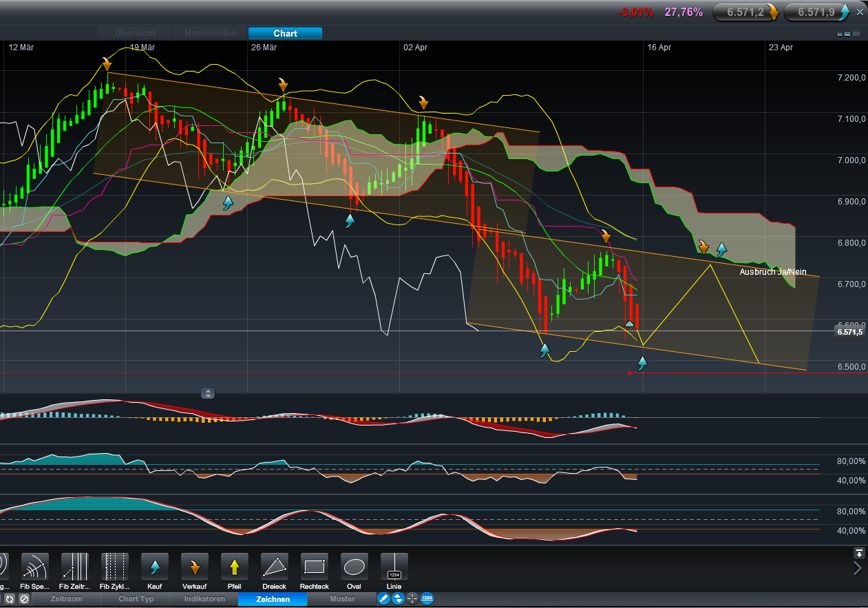Set the largest window size icon
The image size is (868, 608).
point(857,33)
